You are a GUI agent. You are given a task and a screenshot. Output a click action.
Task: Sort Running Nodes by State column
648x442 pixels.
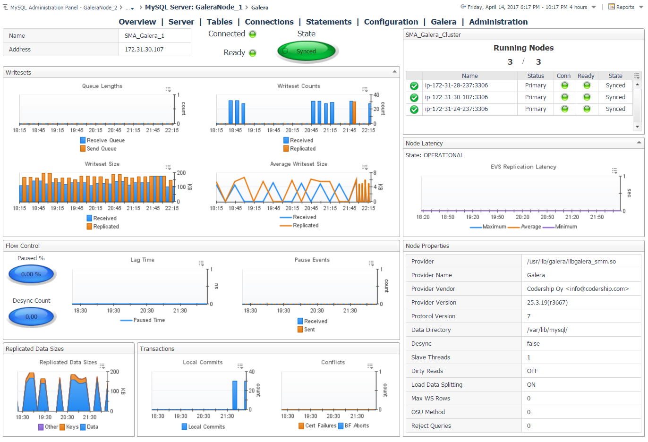click(x=615, y=76)
